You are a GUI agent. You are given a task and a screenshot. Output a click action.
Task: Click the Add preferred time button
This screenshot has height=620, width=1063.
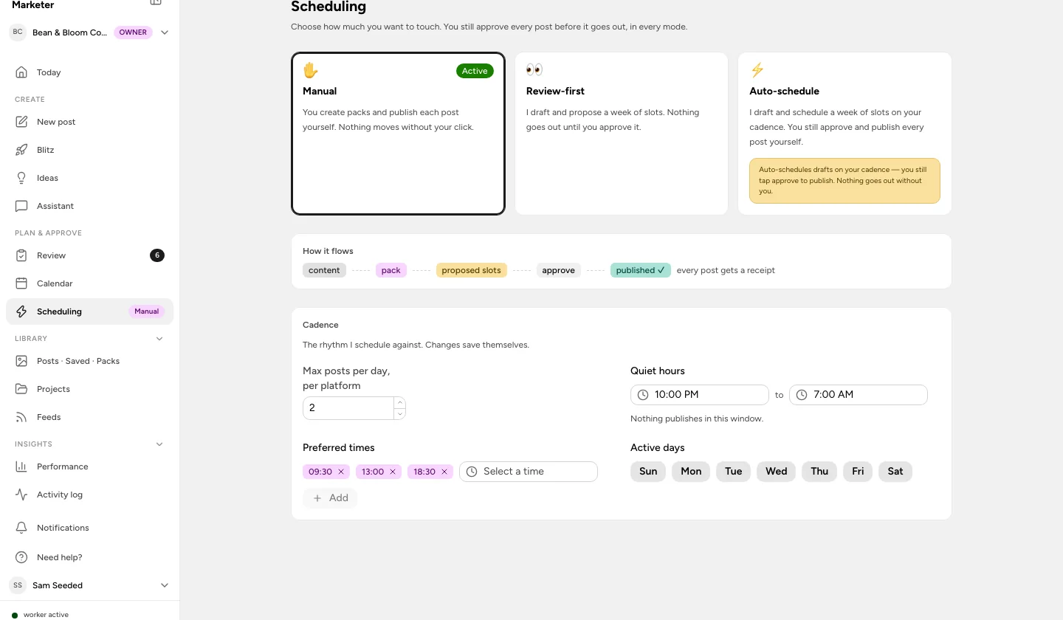pyautogui.click(x=330, y=498)
